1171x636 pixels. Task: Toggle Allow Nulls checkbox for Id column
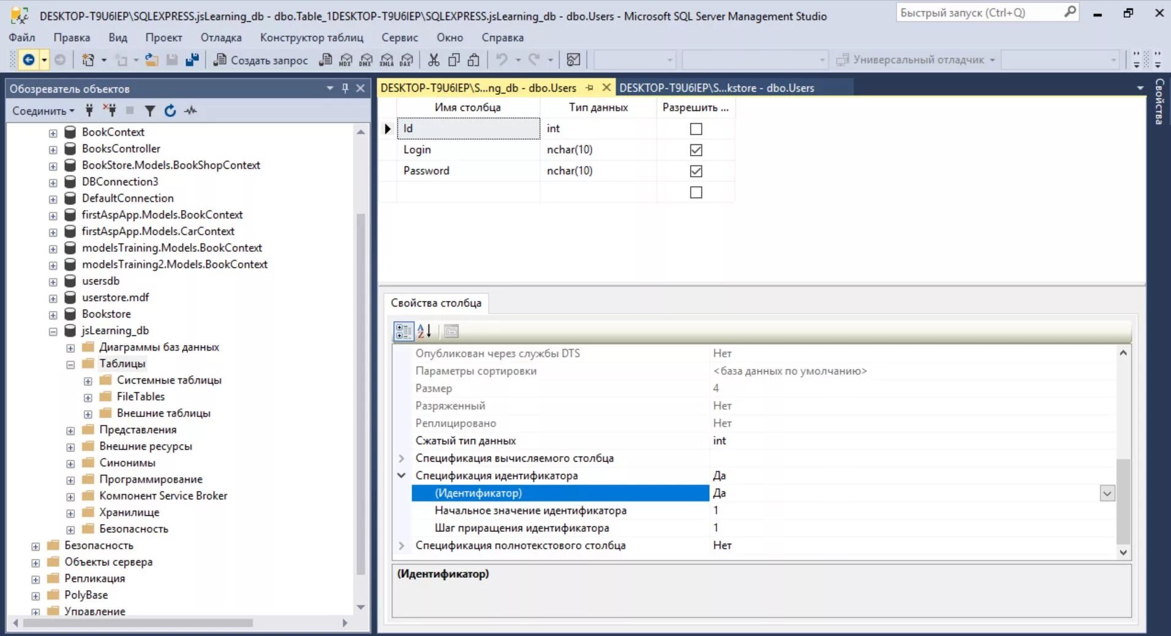[696, 129]
